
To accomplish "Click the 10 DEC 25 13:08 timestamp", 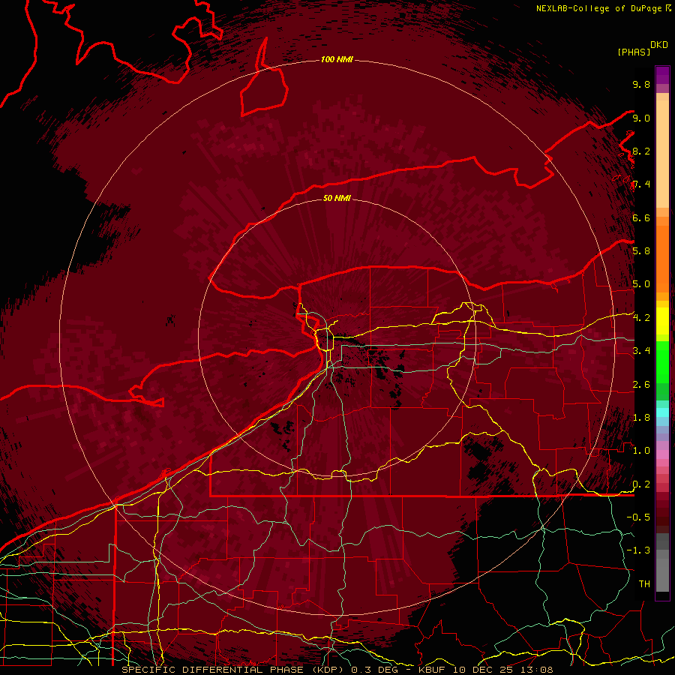I will (502, 670).
